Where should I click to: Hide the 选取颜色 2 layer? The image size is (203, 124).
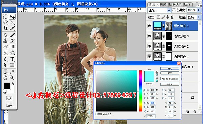[x=149, y=46]
